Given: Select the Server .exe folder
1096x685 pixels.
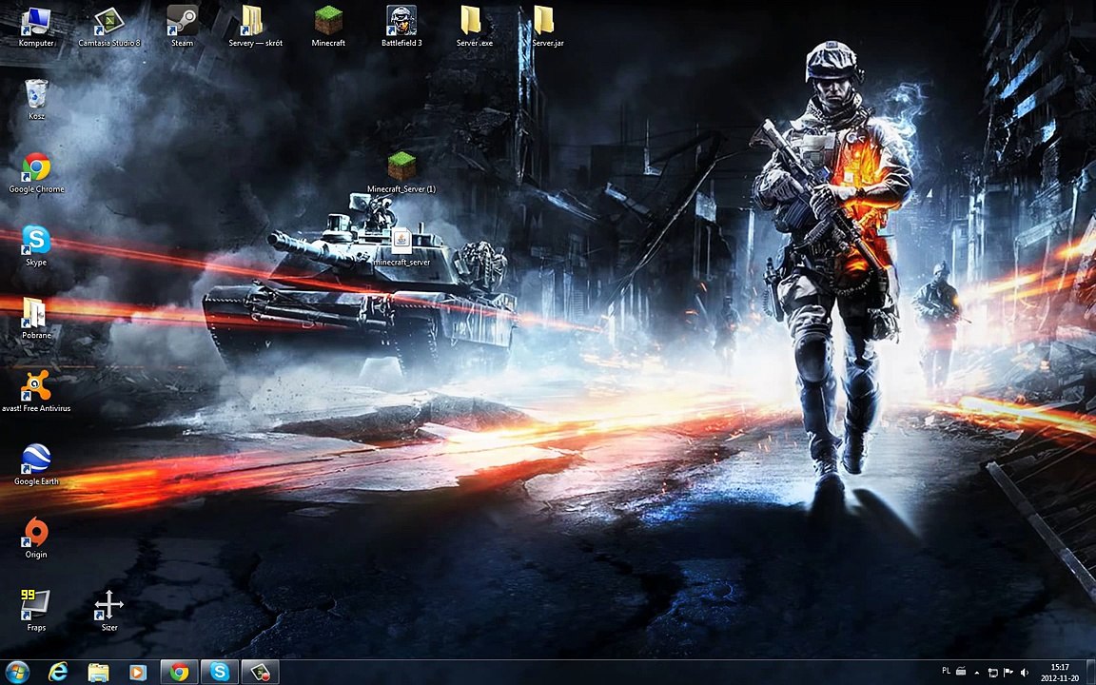Looking at the screenshot, I should click(475, 27).
